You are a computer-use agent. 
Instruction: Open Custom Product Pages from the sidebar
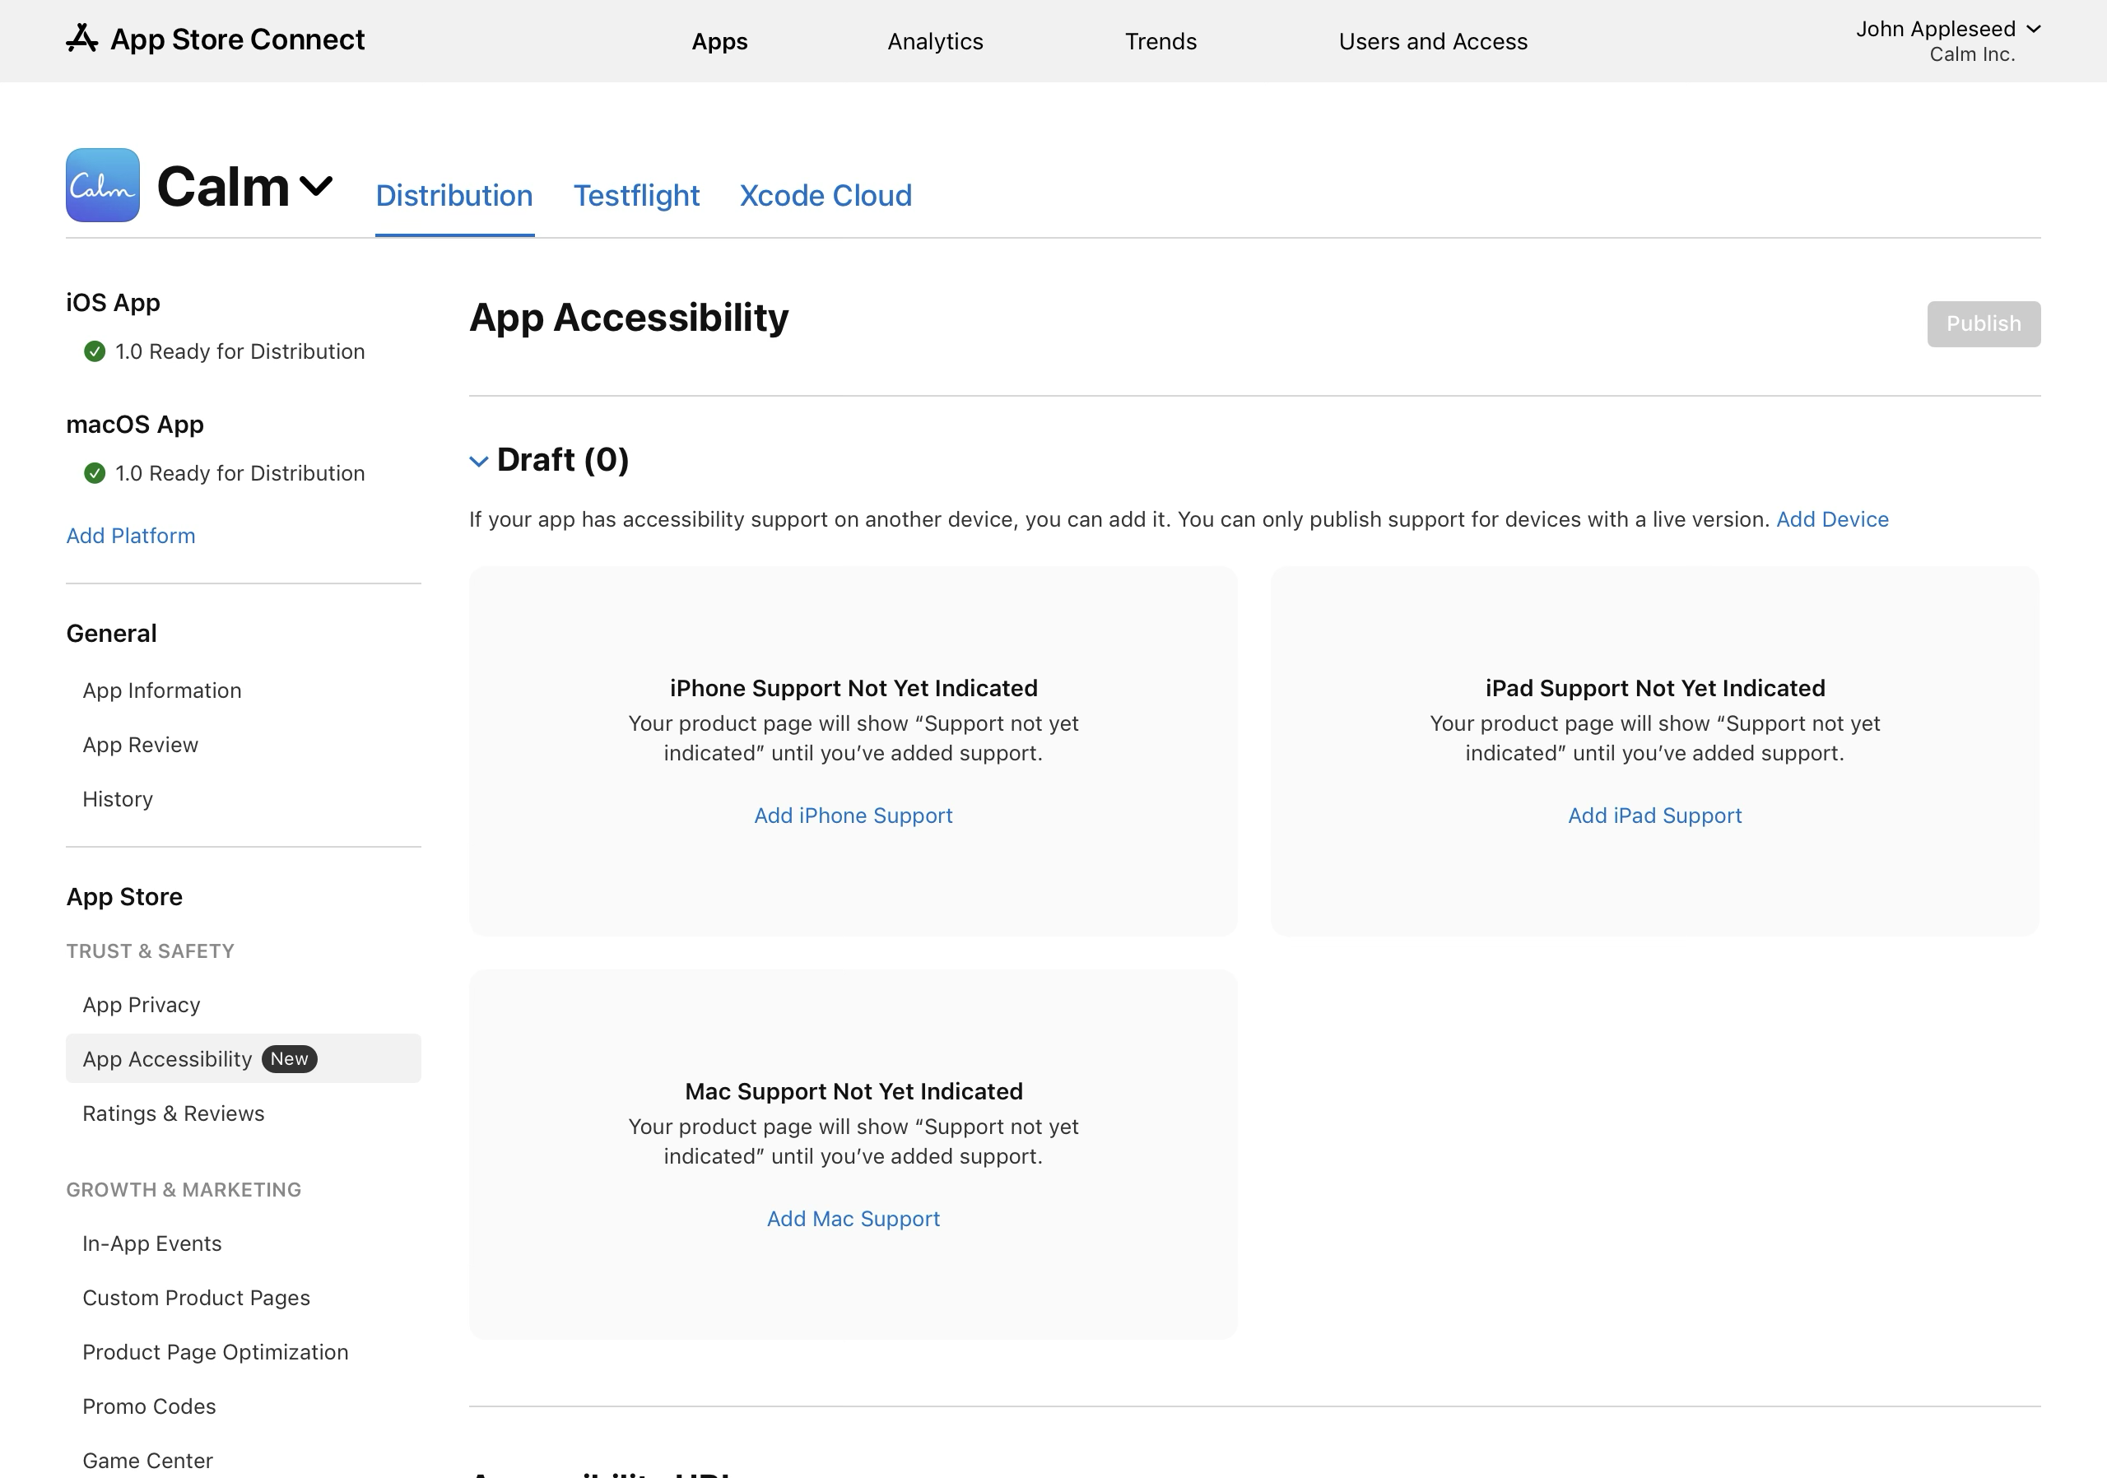click(x=197, y=1297)
